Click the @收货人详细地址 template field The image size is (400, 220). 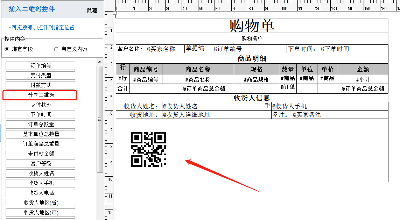click(186, 115)
